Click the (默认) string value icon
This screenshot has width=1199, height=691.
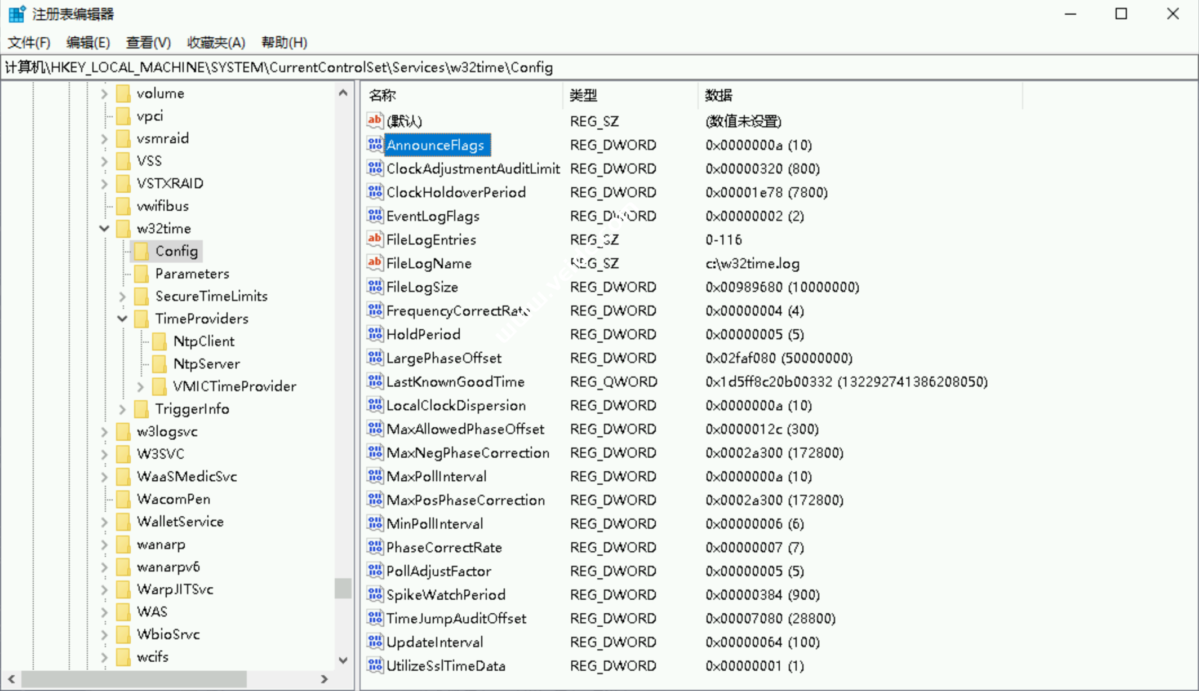[x=375, y=121]
